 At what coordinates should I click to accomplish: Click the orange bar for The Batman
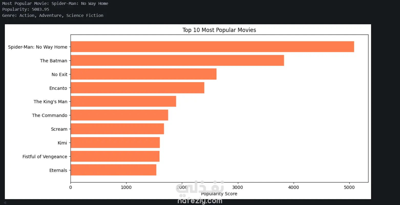point(177,61)
